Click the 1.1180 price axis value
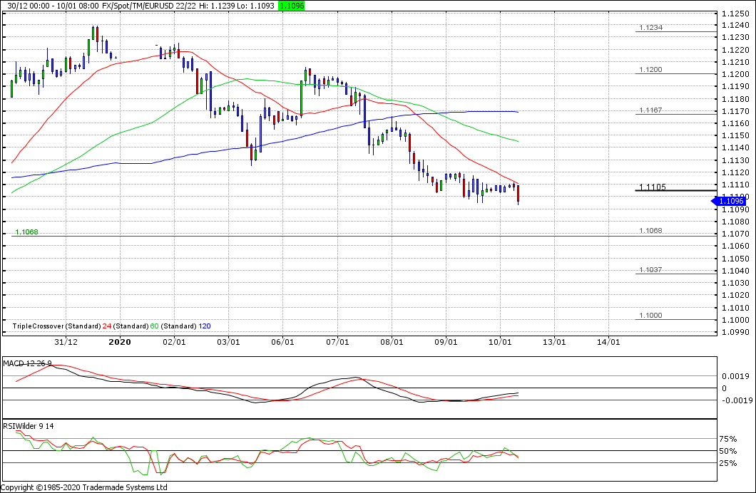 [736, 99]
